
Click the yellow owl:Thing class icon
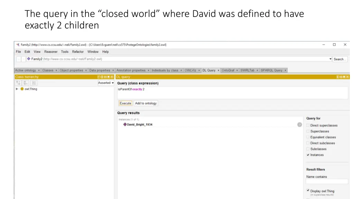[x=22, y=89]
